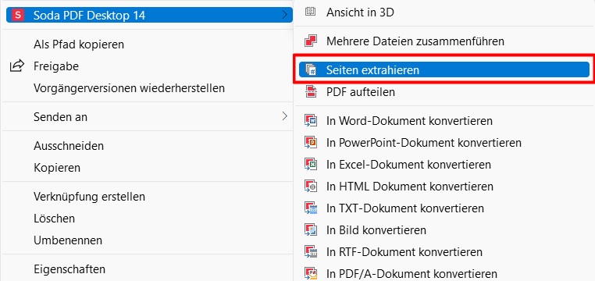Select Vorgängerversionen wiederherstellen
Screen dimensions: 595x281
(129, 88)
